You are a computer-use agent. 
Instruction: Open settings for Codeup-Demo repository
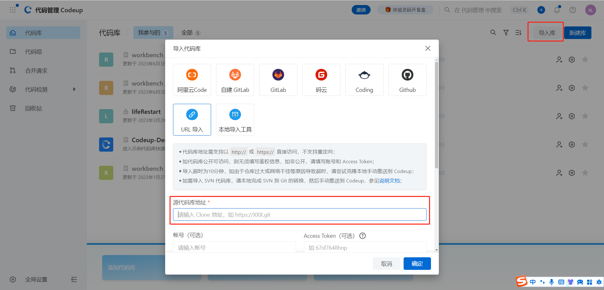(572, 145)
